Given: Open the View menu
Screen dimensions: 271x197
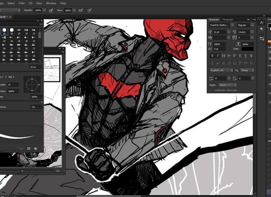Looking at the screenshot, I should click(x=39, y=3).
